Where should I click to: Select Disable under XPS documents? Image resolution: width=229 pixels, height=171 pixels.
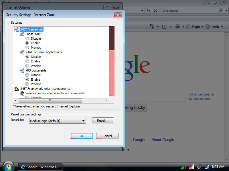27,75
